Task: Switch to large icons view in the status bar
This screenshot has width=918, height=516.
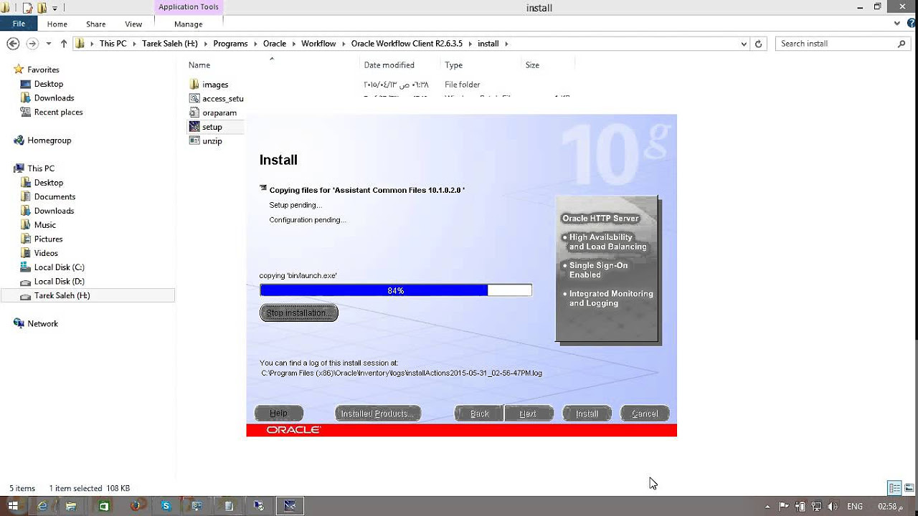Action: click(909, 488)
